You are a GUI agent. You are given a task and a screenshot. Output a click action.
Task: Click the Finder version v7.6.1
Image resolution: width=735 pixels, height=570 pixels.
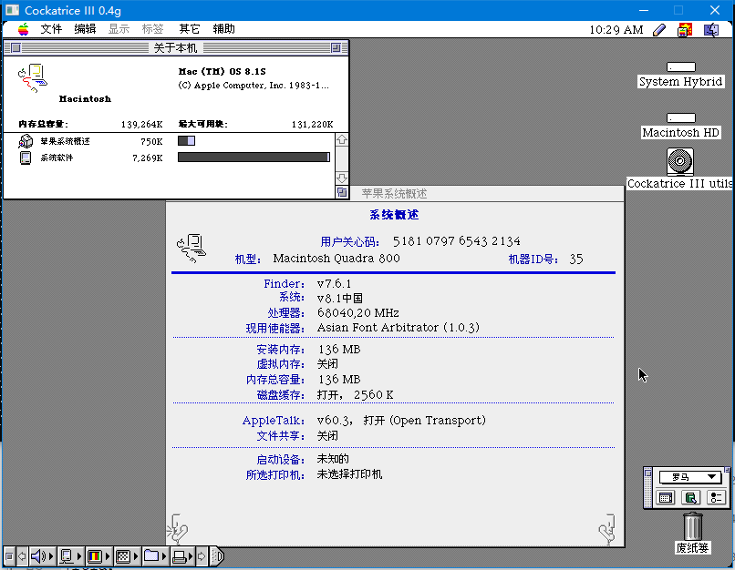pyautogui.click(x=335, y=283)
